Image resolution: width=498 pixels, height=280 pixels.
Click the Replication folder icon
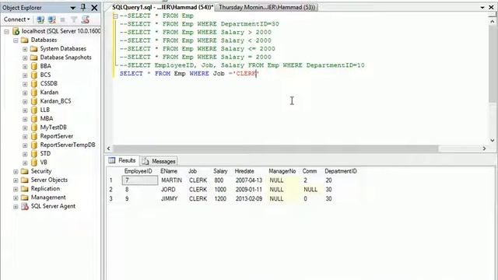click(x=24, y=188)
